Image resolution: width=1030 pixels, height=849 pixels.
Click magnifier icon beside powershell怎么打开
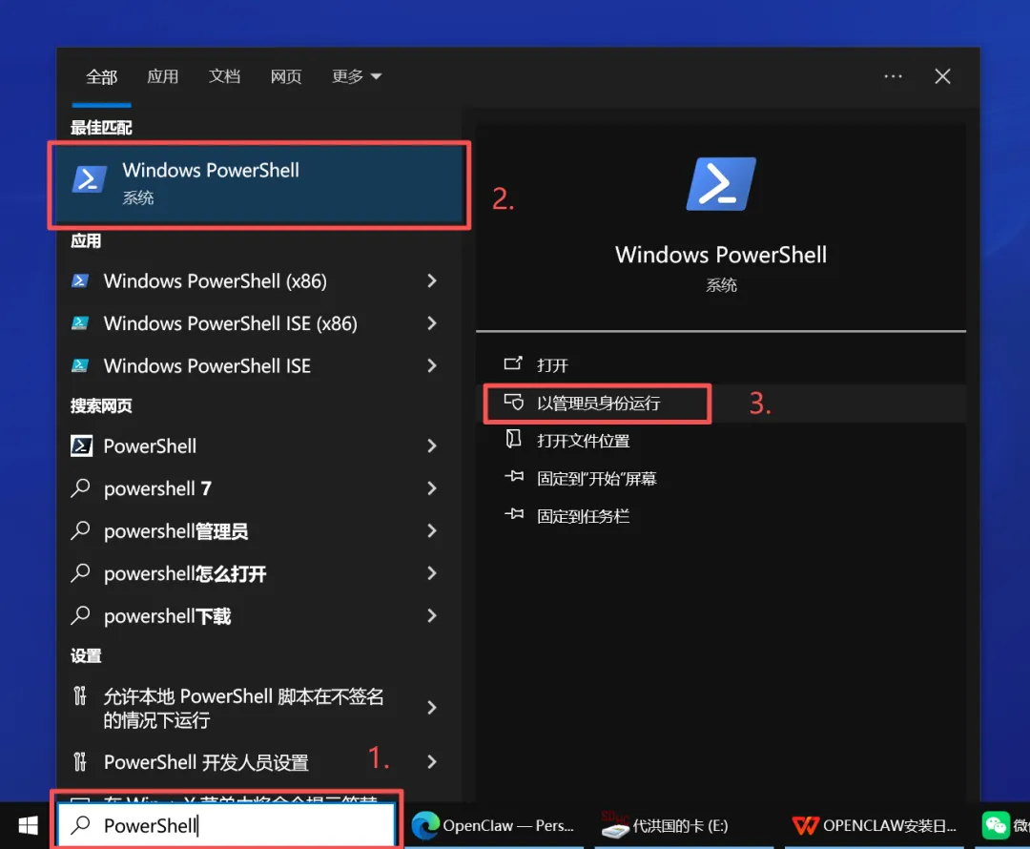tap(80, 573)
